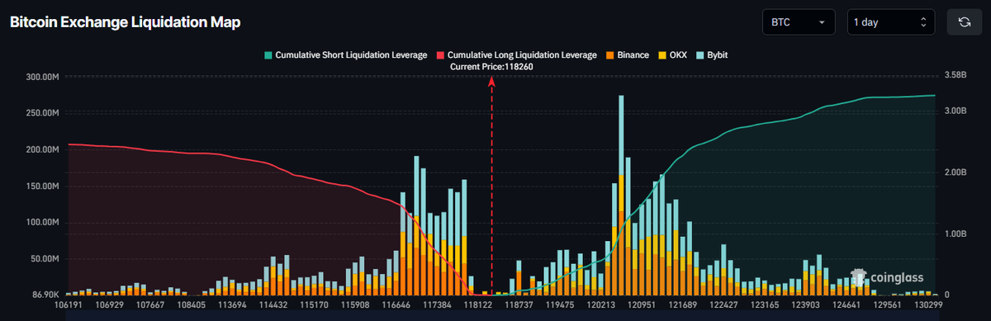Click the light blue Bybit legend swatch
991x321 pixels.
699,55
